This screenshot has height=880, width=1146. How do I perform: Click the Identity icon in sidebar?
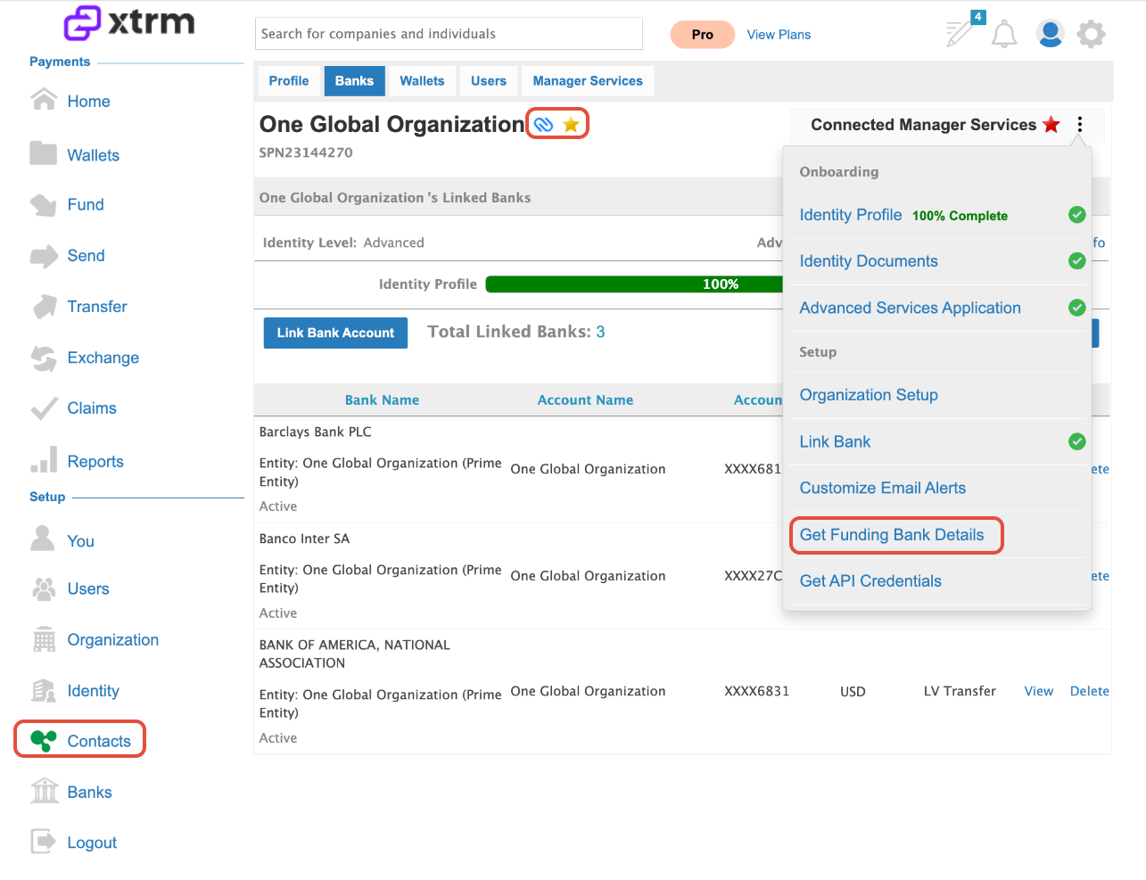point(44,690)
